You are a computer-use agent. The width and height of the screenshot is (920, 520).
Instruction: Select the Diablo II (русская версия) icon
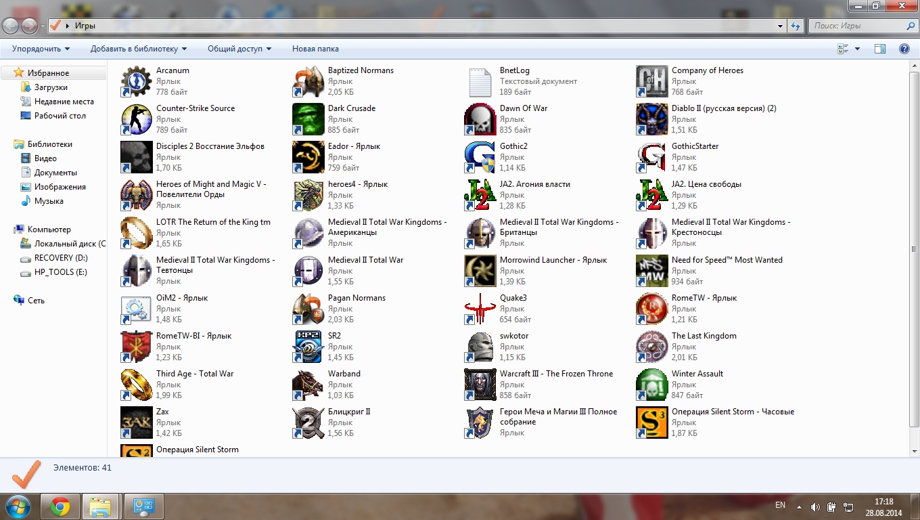tap(652, 119)
